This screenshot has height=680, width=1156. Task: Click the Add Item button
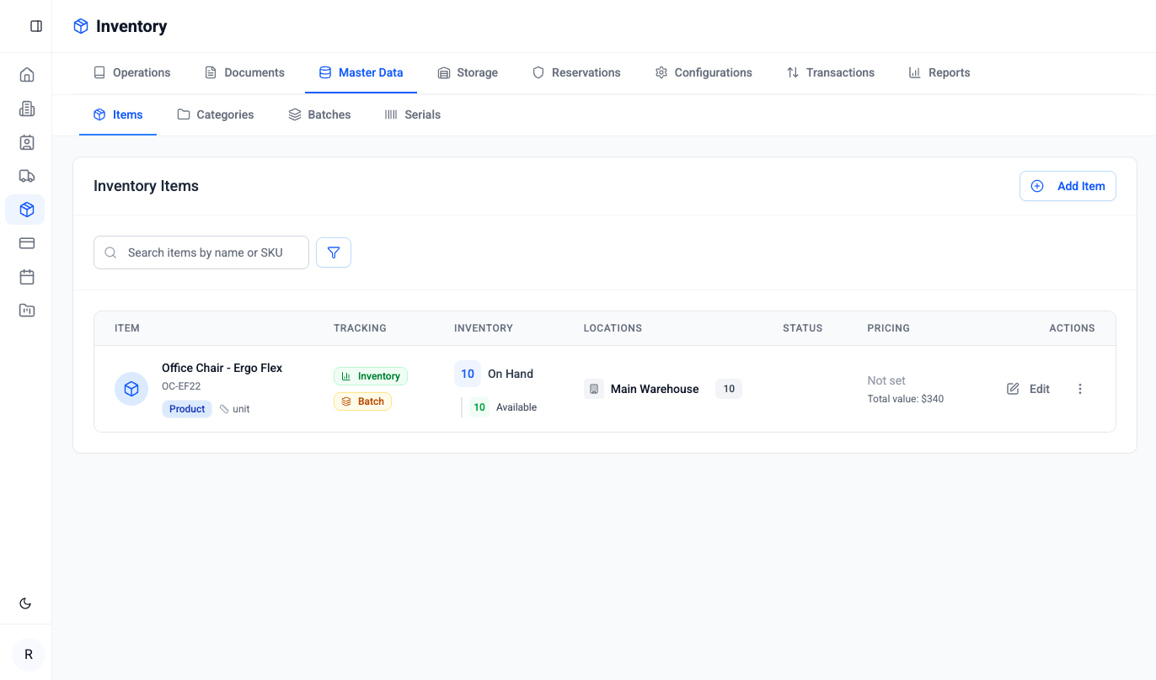pos(1068,186)
